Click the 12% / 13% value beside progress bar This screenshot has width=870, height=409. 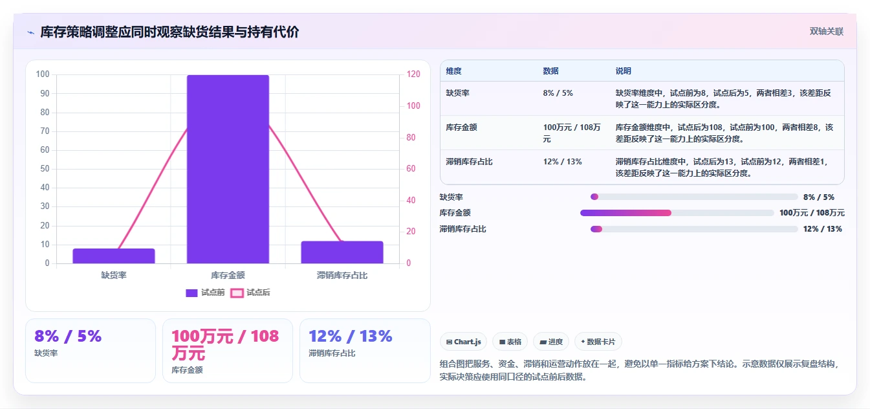click(823, 229)
